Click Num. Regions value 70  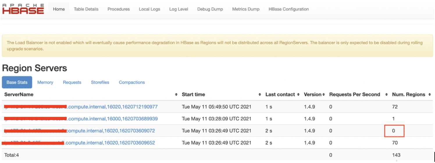pos(395,143)
